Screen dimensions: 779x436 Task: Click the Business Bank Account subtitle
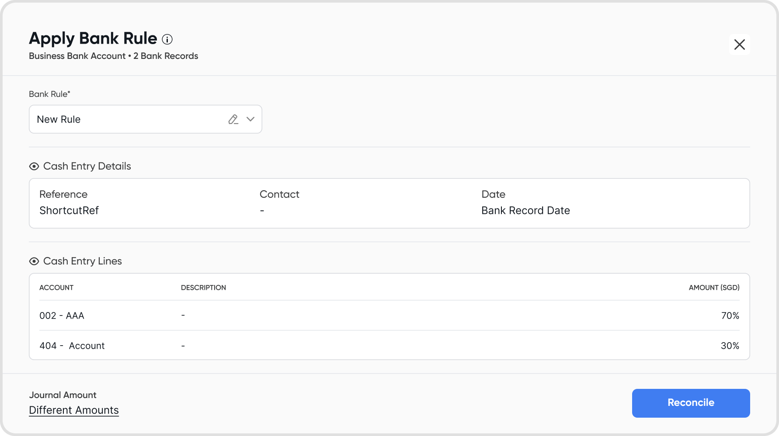pos(77,56)
